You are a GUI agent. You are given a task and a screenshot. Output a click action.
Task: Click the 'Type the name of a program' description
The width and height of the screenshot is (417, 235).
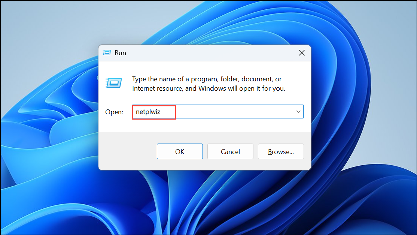tap(209, 84)
